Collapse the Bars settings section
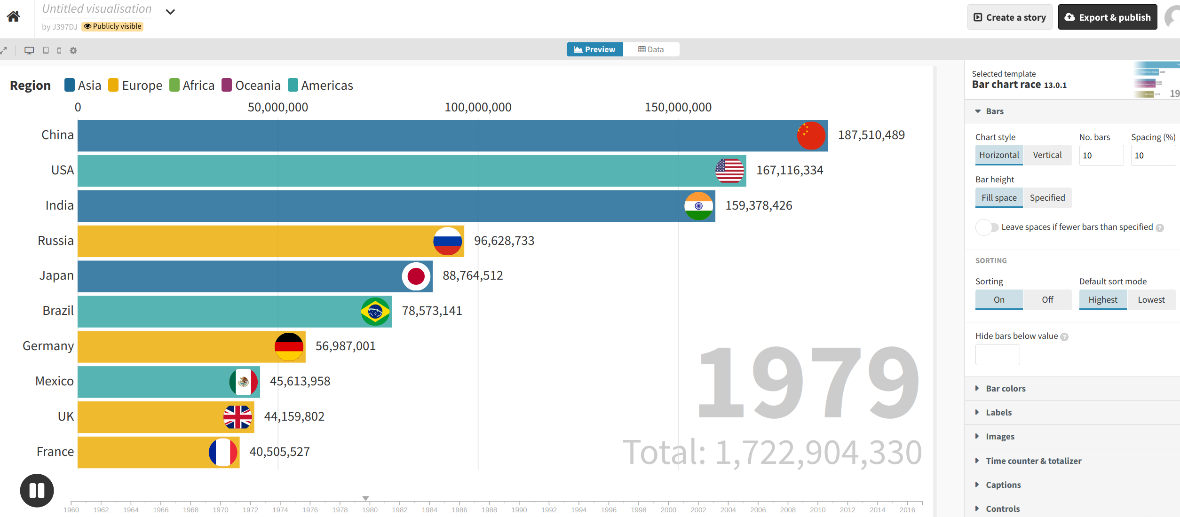1180x517 pixels. 994,111
